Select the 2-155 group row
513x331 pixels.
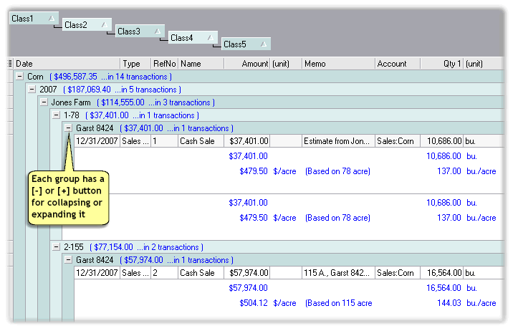[277, 246]
